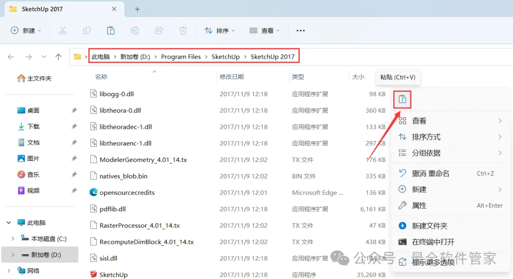Image resolution: width=513 pixels, height=279 pixels.
Task: Sort by 名称 column header
Action: coord(101,77)
